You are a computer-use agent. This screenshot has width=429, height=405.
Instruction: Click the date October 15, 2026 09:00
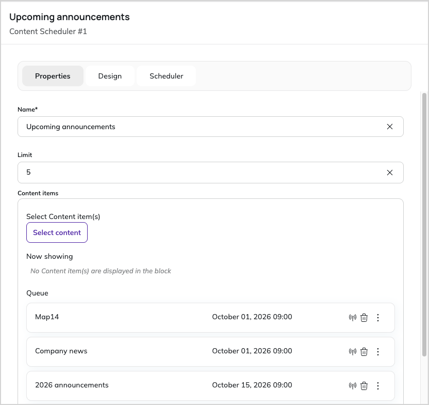pos(252,385)
